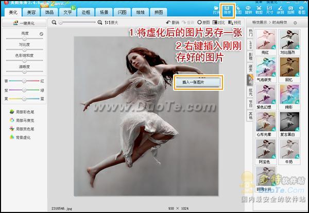
Task: Select the 局部彩色笔 tool
Action: click(x=22, y=112)
